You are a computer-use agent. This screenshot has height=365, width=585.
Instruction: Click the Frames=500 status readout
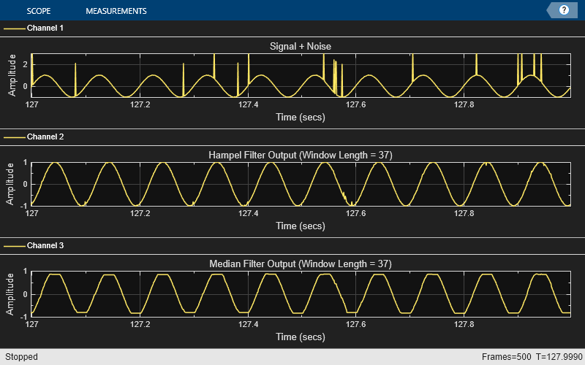click(x=507, y=357)
